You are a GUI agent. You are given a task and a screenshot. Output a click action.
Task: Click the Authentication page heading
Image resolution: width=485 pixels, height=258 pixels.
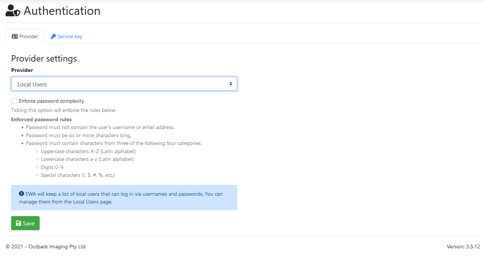click(62, 11)
